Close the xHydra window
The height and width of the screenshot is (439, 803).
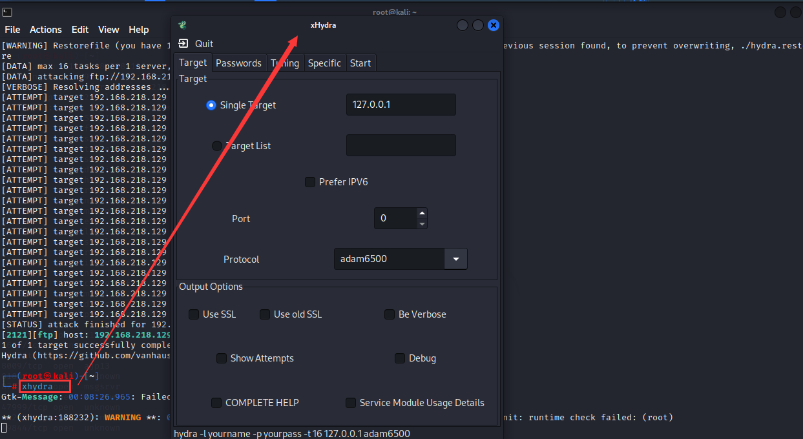click(494, 25)
